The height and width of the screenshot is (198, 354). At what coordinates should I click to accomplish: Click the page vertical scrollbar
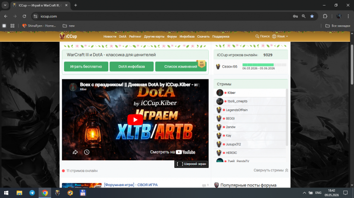pos(352,64)
